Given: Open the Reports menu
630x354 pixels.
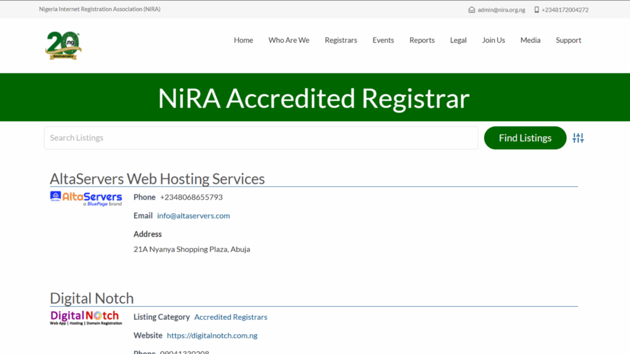Looking at the screenshot, I should (x=422, y=40).
